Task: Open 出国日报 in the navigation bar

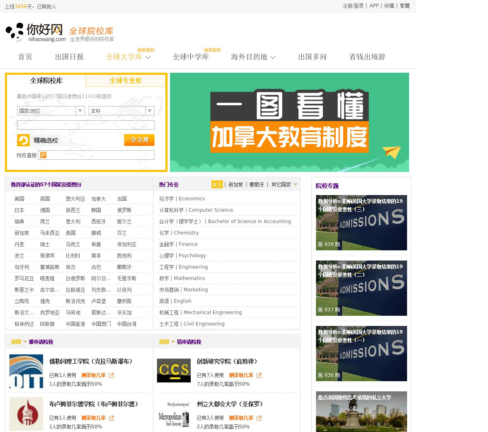Action: 69,57
